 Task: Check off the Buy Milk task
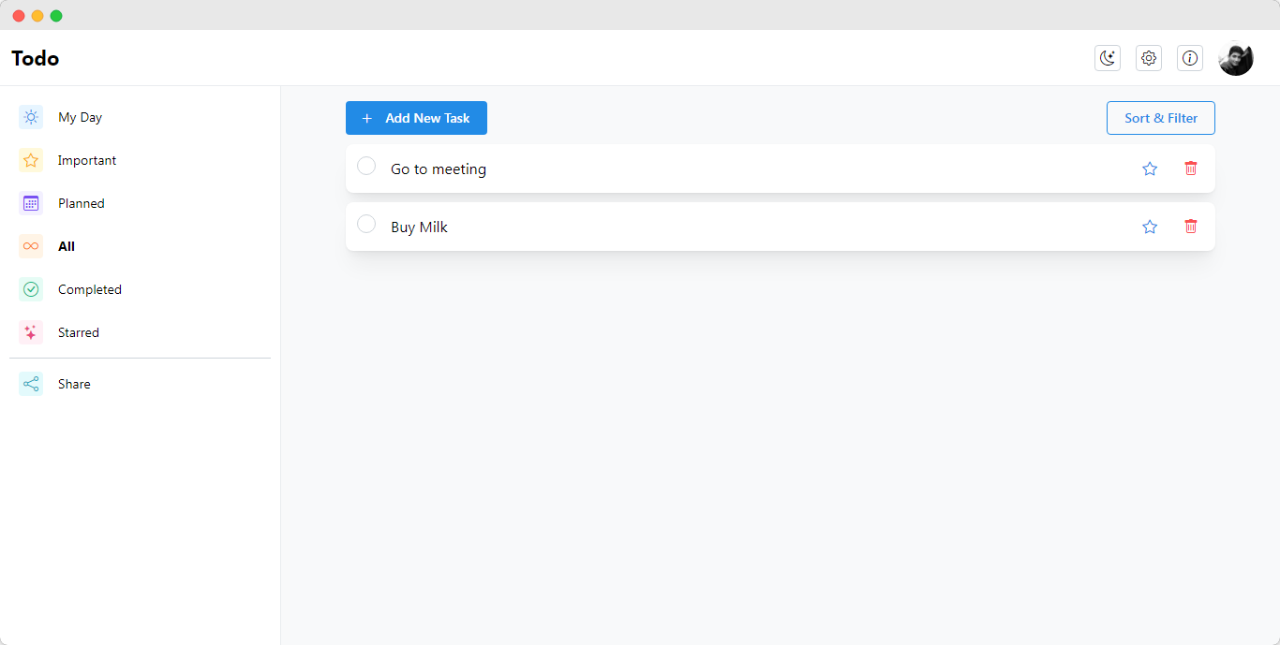(x=366, y=224)
